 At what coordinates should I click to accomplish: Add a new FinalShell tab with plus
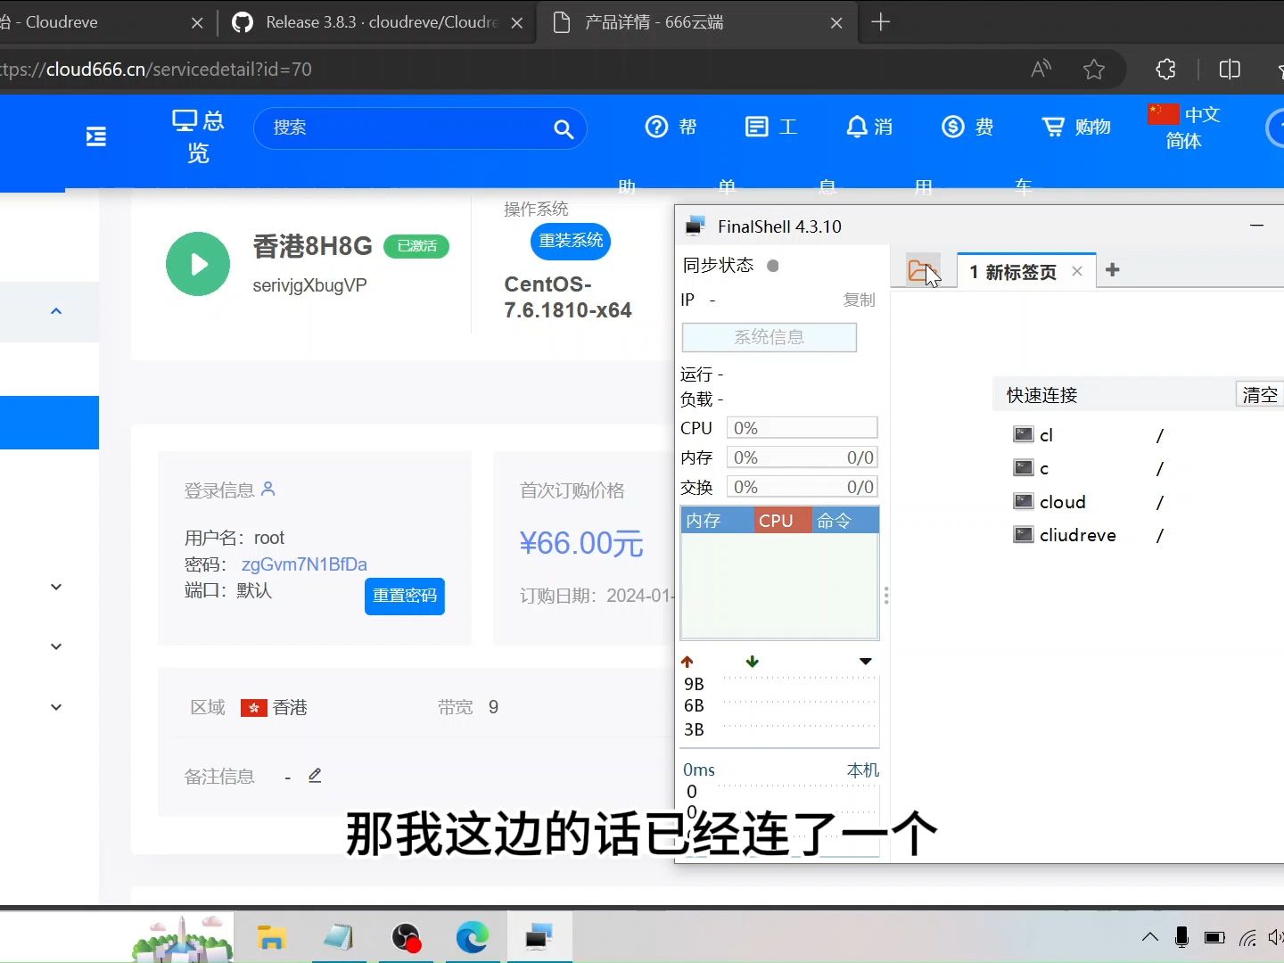[1112, 270]
